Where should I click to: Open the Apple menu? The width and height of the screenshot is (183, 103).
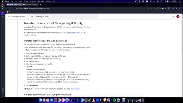point(3,1)
